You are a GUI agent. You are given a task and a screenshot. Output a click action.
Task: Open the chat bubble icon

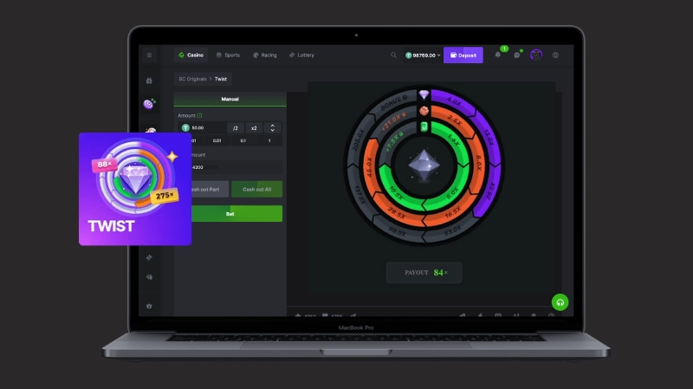tap(516, 55)
